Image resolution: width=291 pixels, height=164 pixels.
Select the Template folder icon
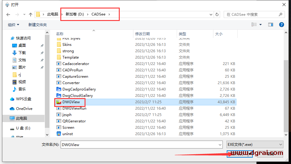(59, 57)
